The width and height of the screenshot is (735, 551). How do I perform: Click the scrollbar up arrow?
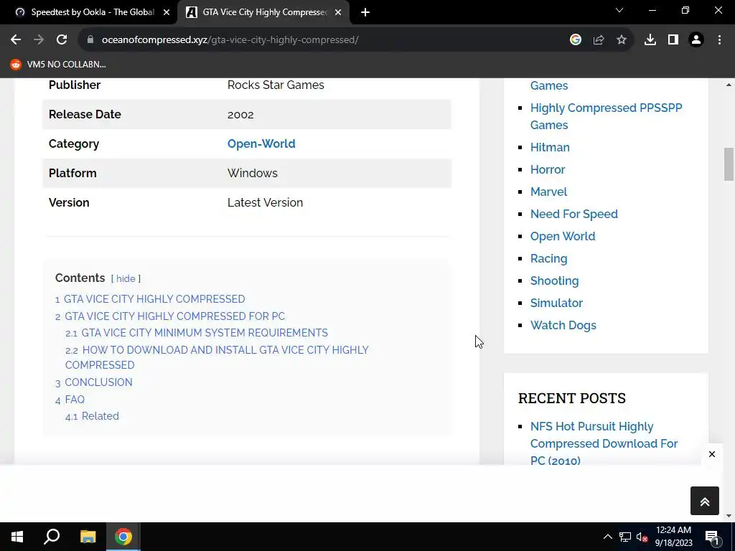point(729,85)
